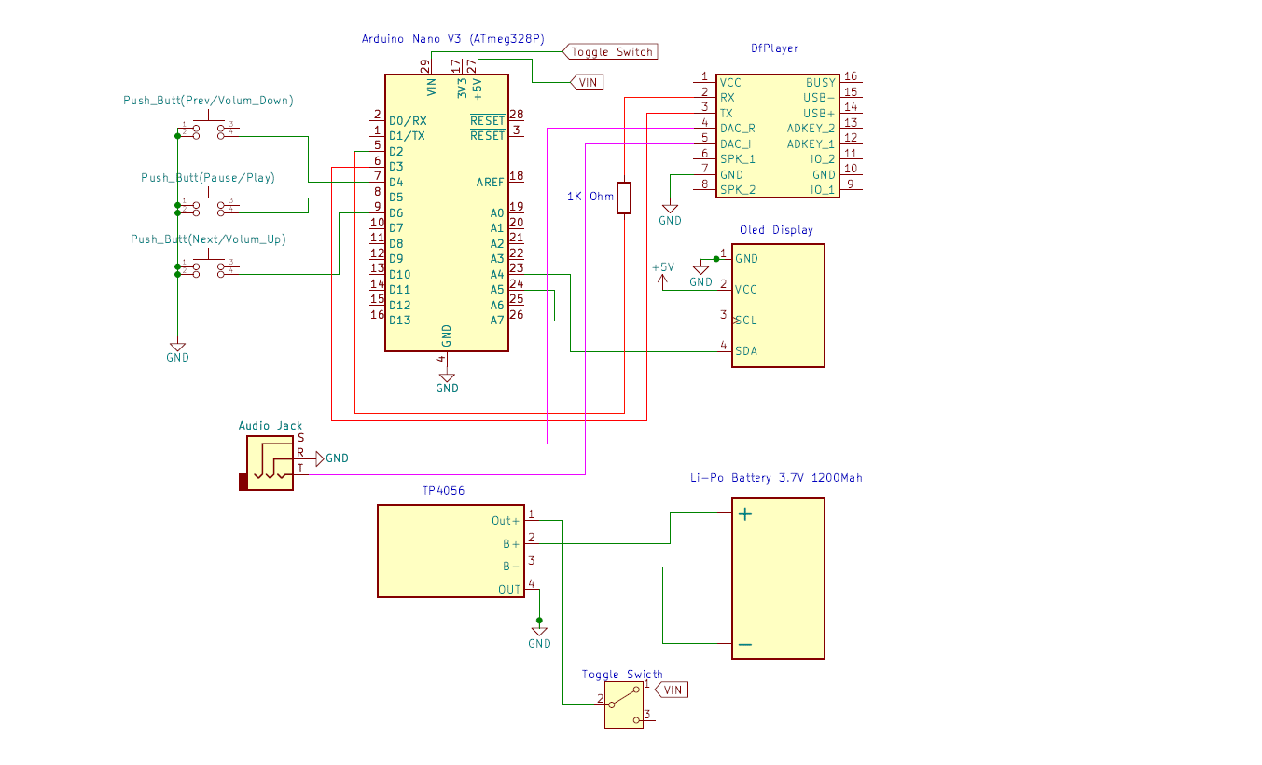This screenshot has height=765, width=1262.
Task: Click the Li-Po Battery 3.7V 1200Mah label
Action: (x=776, y=478)
